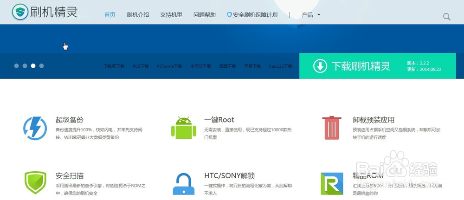Click the 版本：2.2.2 text
Screen dimensions: 464x200
tap(418, 63)
